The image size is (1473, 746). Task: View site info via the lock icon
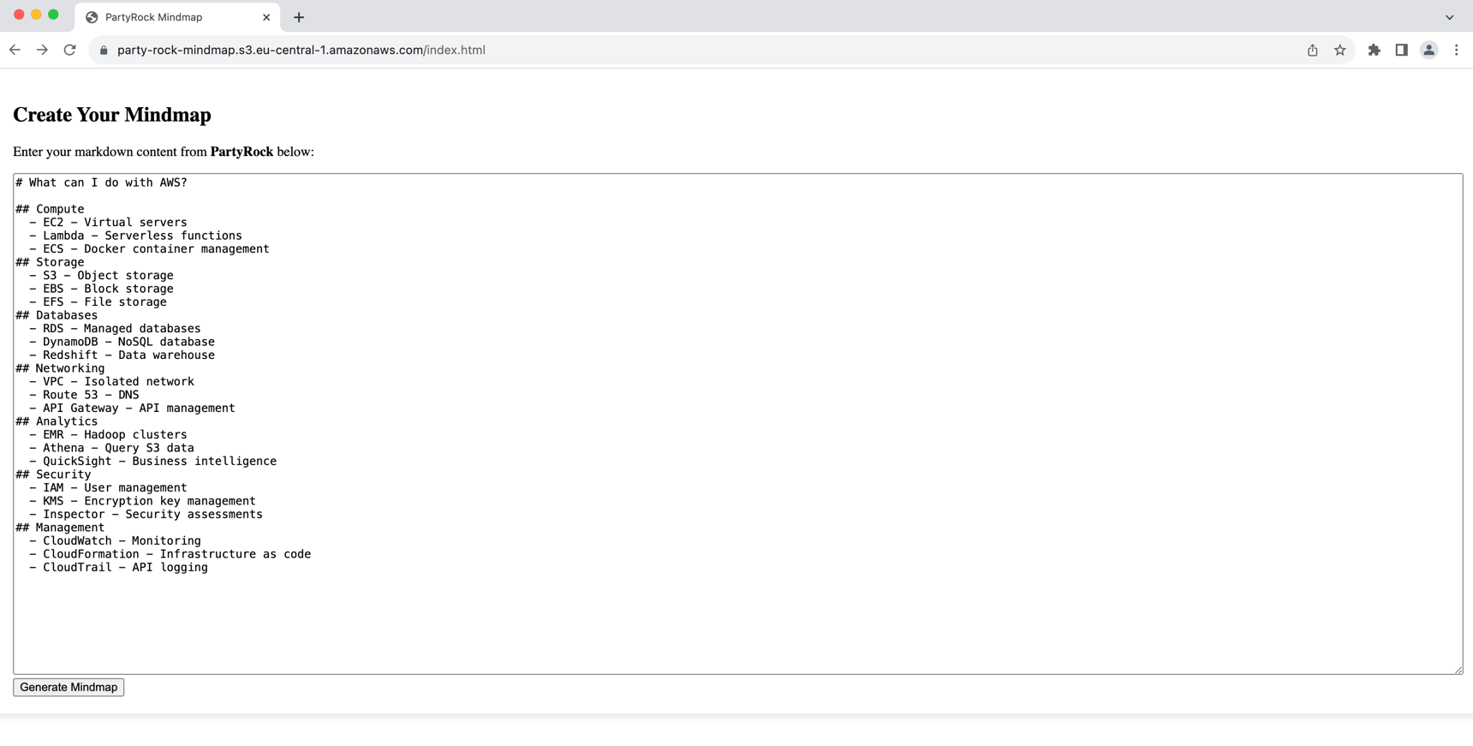104,51
